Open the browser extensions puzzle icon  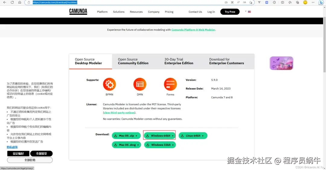(274, 2)
